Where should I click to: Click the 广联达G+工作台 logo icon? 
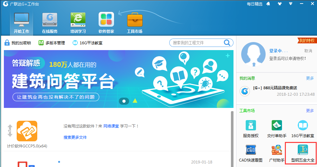point(5,4)
